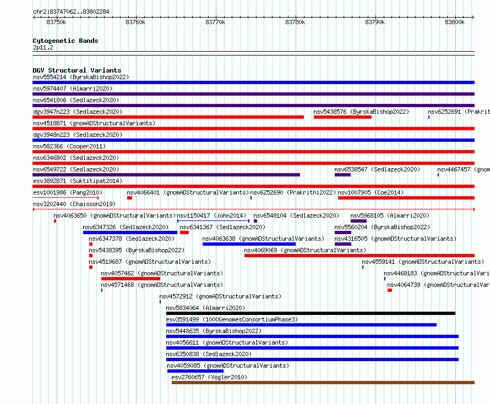Click the nsv6252691 variant label
Screen dimensions: 490x404
pyautogui.click(x=459, y=112)
